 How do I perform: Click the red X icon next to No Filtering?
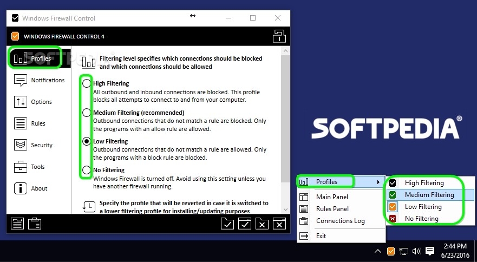coord(393,219)
